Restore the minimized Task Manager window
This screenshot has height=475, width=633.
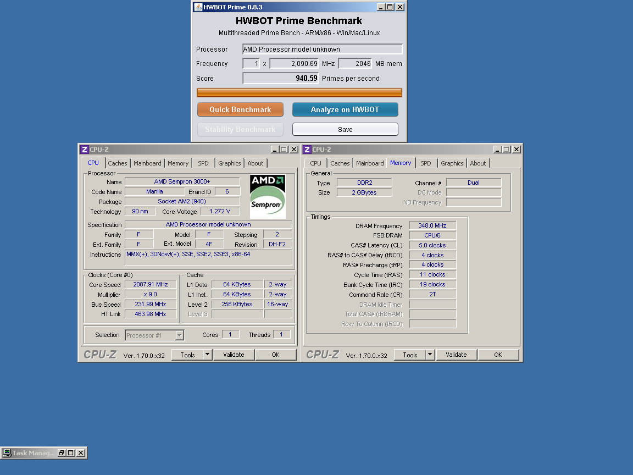(62, 453)
